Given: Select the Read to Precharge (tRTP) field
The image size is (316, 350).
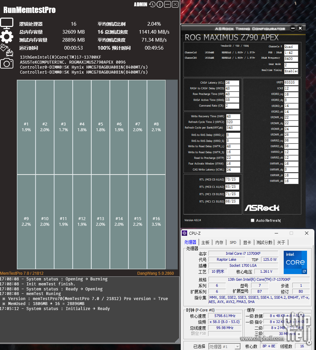Looking at the screenshot, I should coord(233,158).
